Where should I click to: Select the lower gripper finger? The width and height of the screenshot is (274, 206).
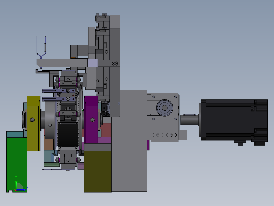click(58, 99)
